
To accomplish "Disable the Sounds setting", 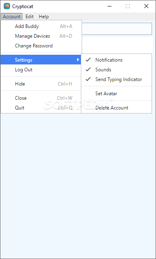I will [116, 70].
